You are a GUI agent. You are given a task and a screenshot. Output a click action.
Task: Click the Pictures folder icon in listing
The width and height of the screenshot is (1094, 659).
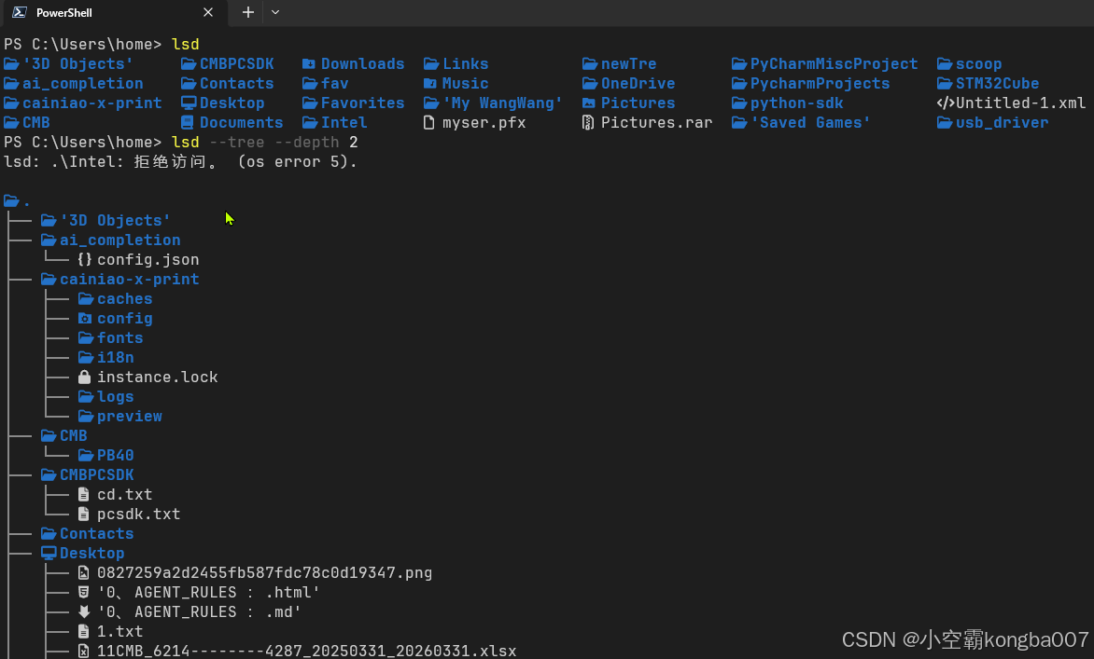(x=590, y=103)
